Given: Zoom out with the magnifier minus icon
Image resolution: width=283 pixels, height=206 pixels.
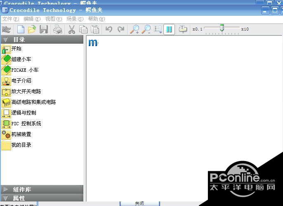Looking at the screenshot, I should click(146, 29).
